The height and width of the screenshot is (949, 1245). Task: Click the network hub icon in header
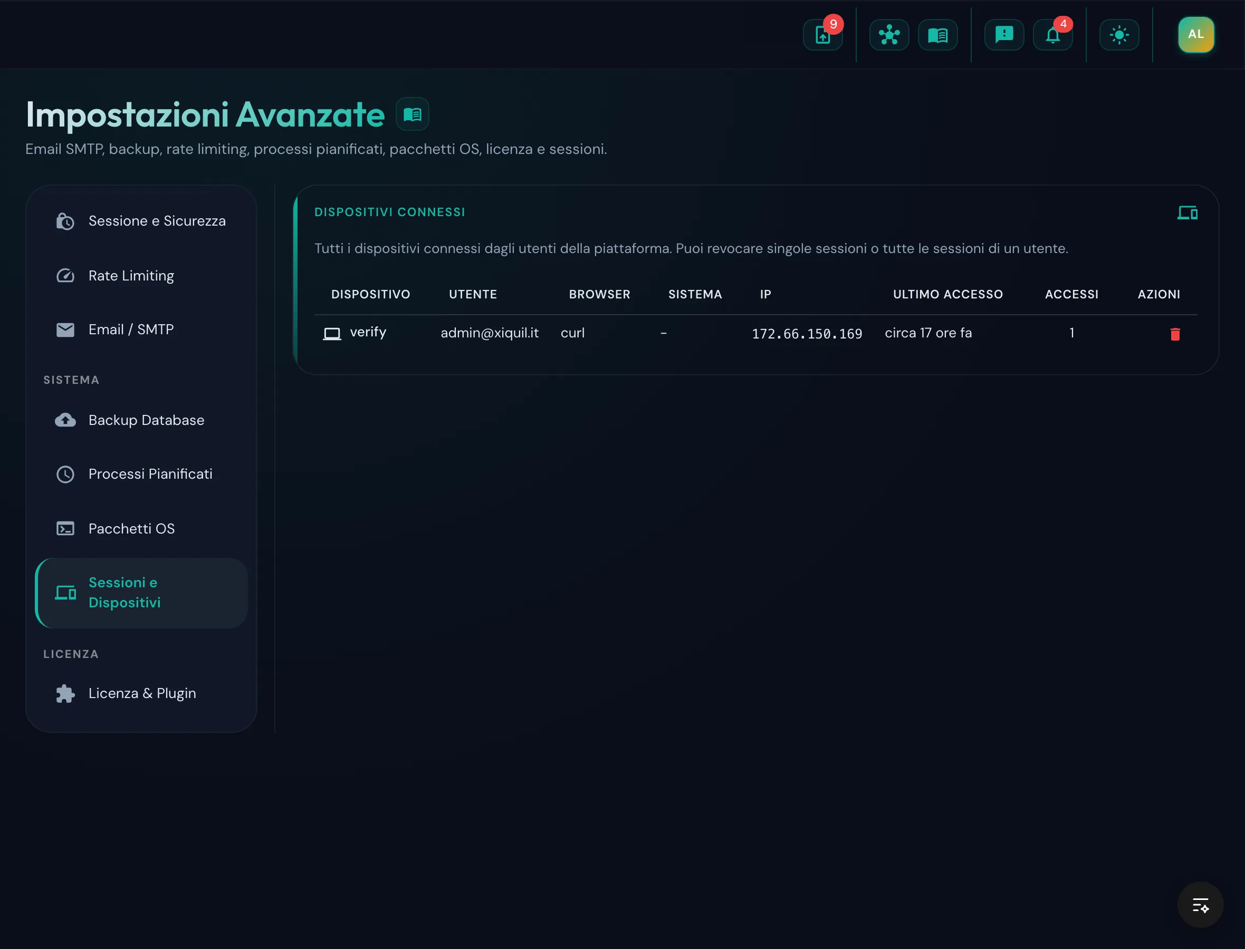point(889,35)
